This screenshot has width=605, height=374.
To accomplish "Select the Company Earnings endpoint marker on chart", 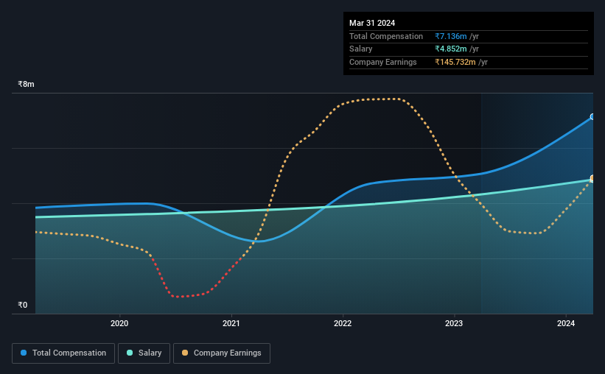I will [592, 178].
